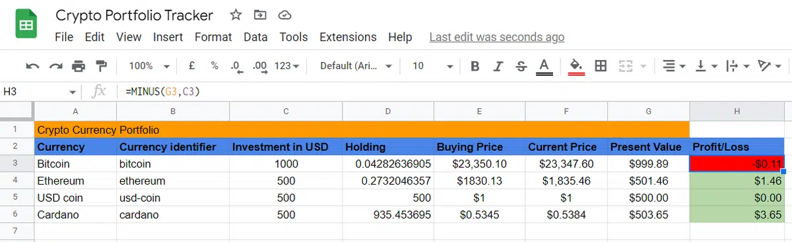Decrease decimal places

point(236,66)
